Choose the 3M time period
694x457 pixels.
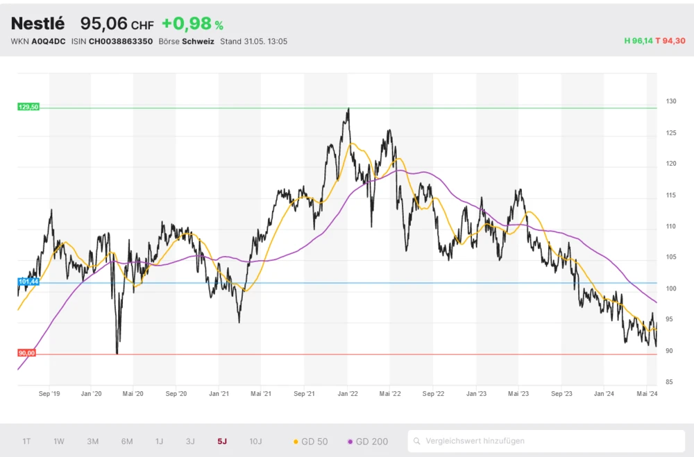click(92, 441)
